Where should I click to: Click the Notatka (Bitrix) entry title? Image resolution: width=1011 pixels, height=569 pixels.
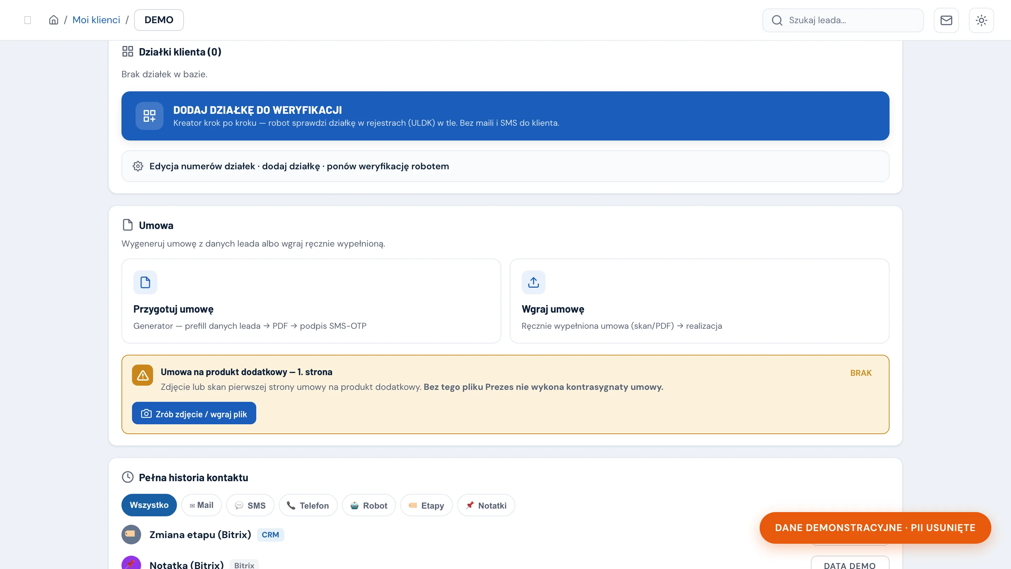[x=186, y=565]
